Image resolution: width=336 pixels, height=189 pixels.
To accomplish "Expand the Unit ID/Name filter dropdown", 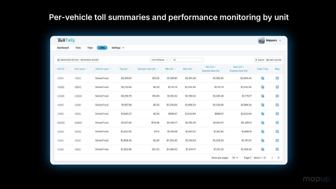I will tap(159, 60).
